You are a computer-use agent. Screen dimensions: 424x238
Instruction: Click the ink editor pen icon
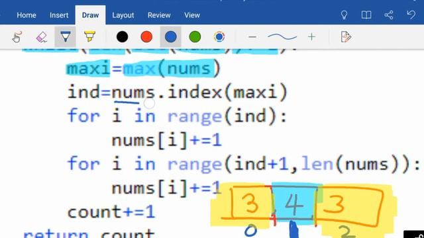coord(346,37)
